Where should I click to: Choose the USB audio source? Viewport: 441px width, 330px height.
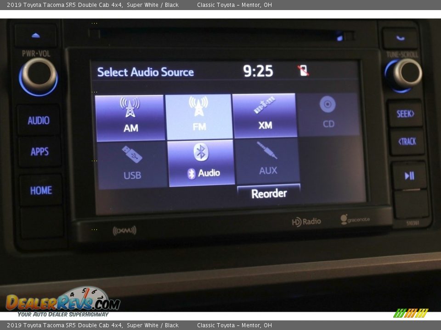click(x=132, y=165)
